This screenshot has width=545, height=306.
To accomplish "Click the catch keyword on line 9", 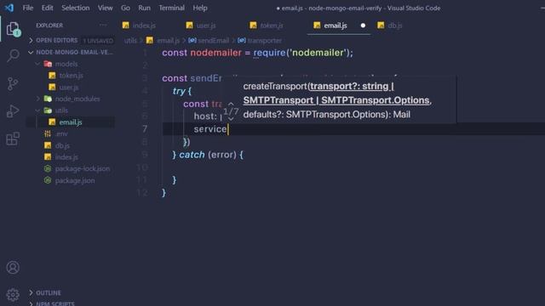I will pyautogui.click(x=192, y=155).
